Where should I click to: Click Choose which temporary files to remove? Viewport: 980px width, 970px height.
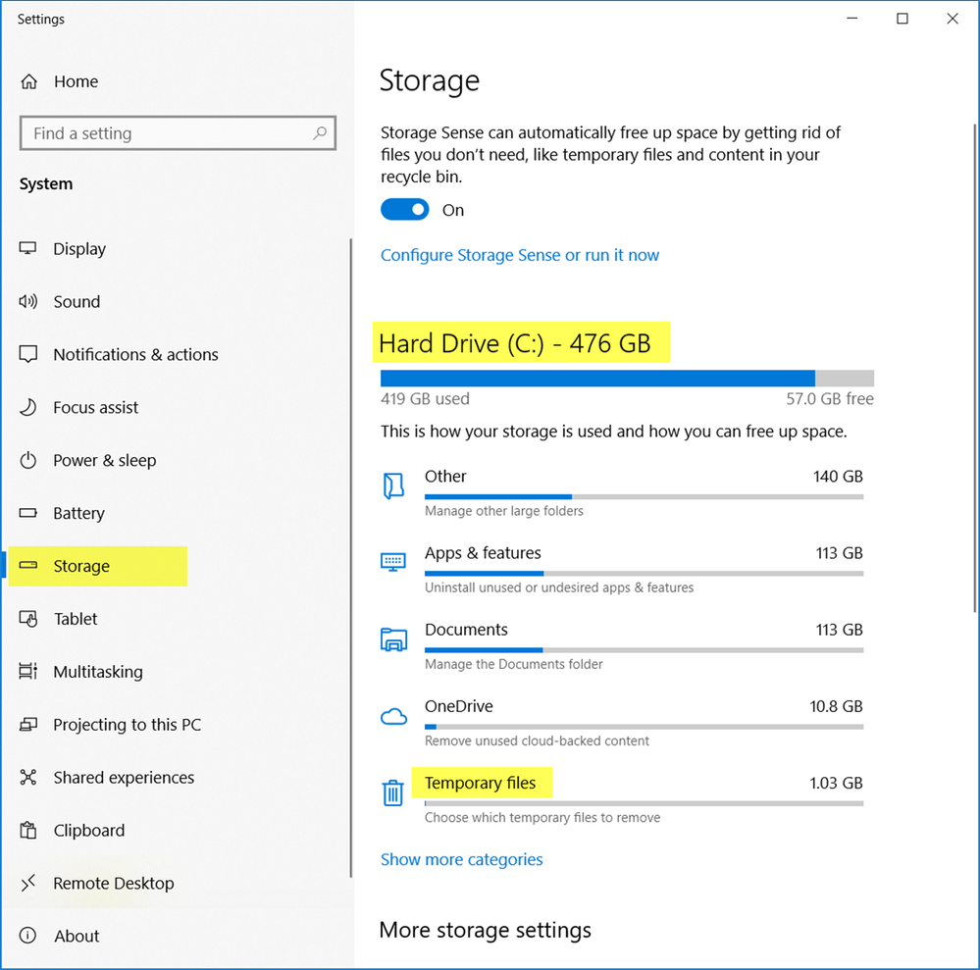pos(542,818)
